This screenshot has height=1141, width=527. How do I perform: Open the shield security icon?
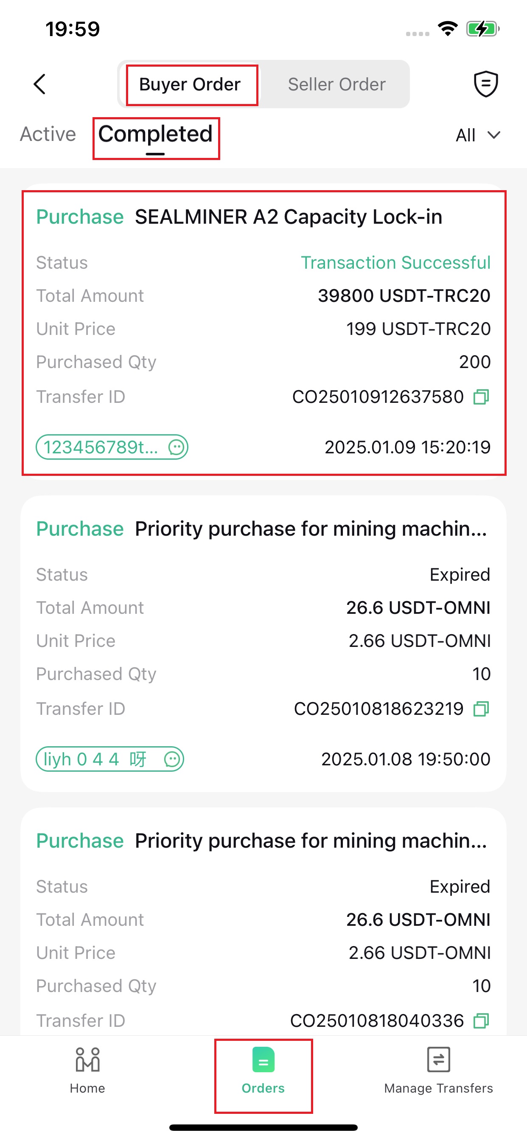coord(486,84)
